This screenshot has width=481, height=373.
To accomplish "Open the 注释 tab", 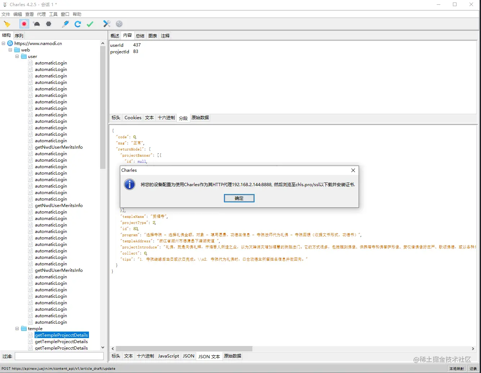I will tap(165, 36).
